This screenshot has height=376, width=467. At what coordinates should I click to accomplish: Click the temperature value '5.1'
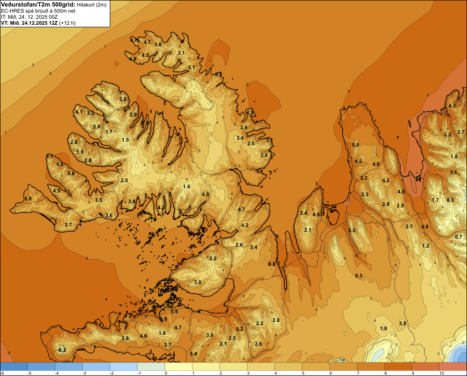[x=50, y=156]
